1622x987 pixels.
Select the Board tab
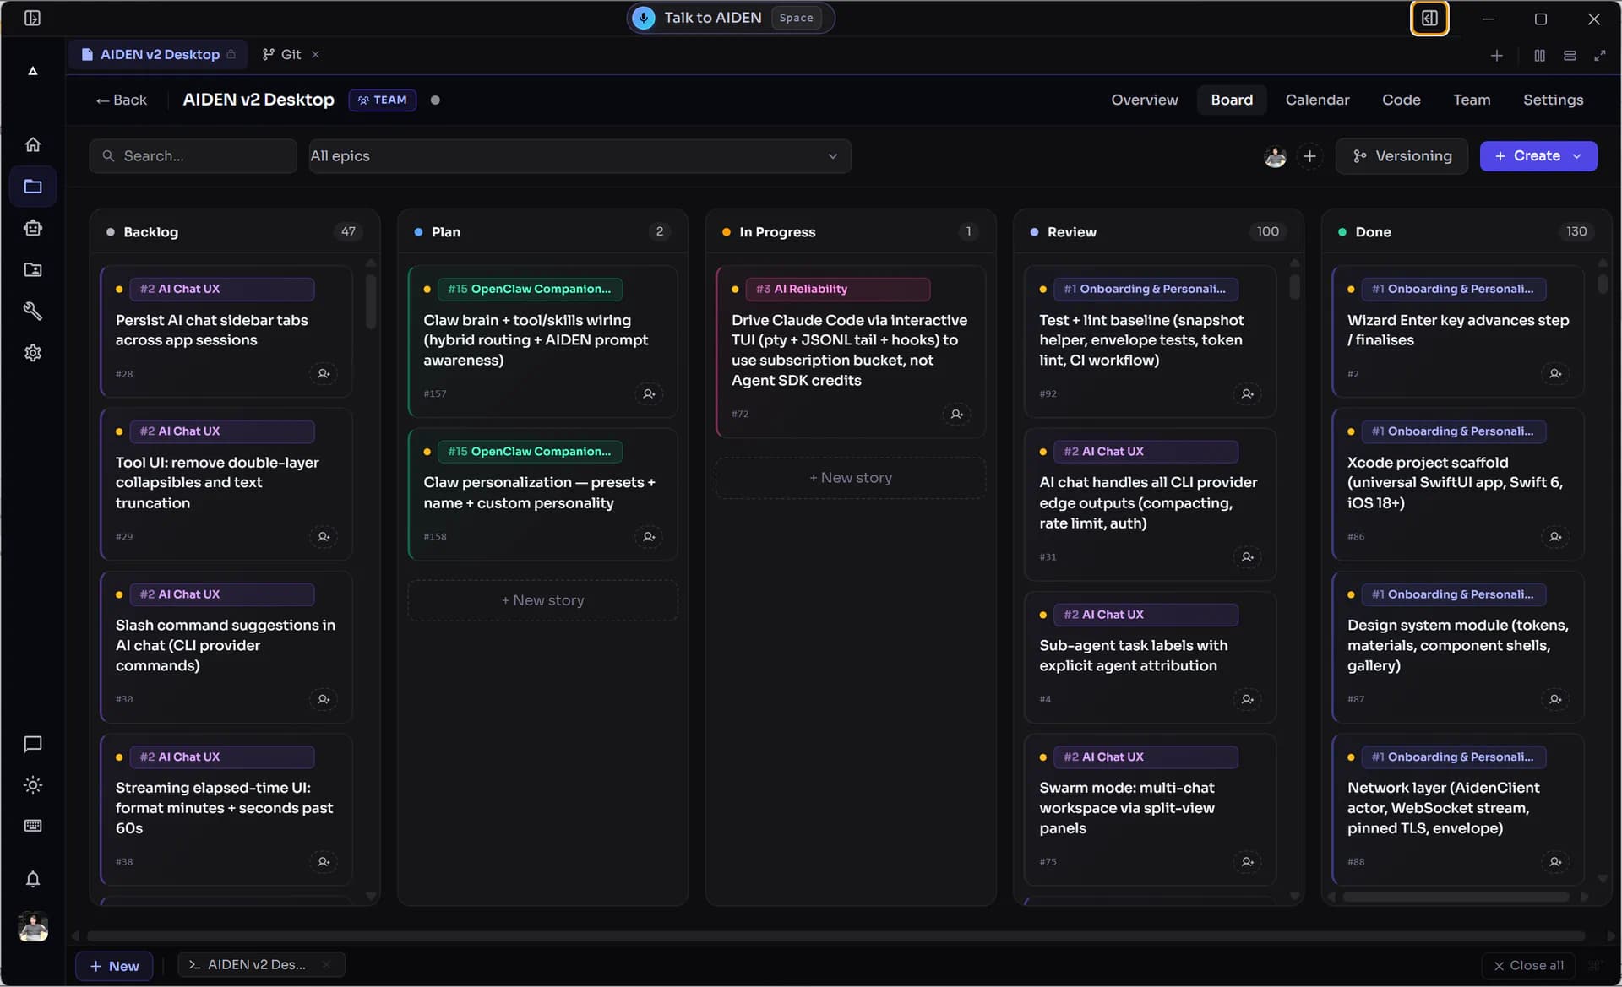(x=1231, y=100)
